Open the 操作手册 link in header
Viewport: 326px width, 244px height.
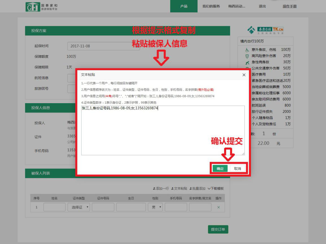(x=290, y=6)
